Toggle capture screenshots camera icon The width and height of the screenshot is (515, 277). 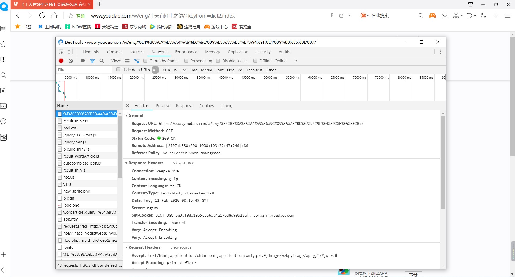pyautogui.click(x=83, y=61)
